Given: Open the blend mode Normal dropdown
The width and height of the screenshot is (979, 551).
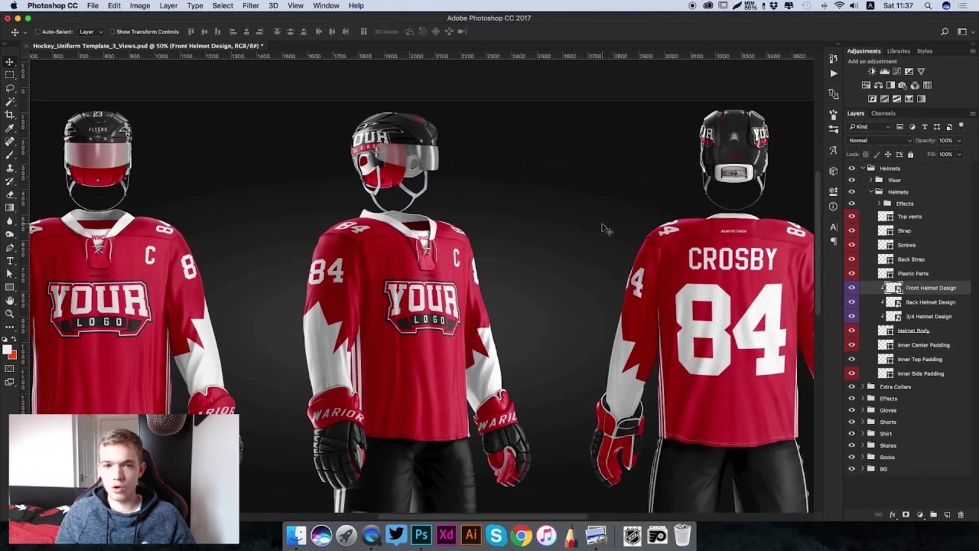Looking at the screenshot, I should pos(879,140).
